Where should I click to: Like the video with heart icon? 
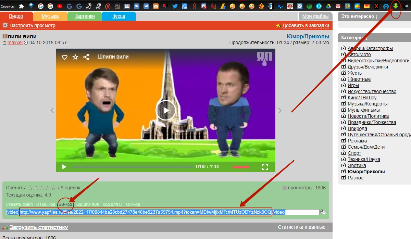tap(64, 57)
